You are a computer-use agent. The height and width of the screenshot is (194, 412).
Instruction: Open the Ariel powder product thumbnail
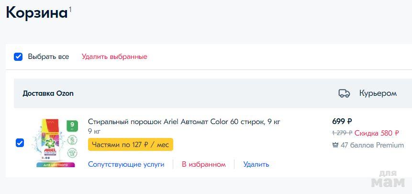pyautogui.click(x=53, y=143)
